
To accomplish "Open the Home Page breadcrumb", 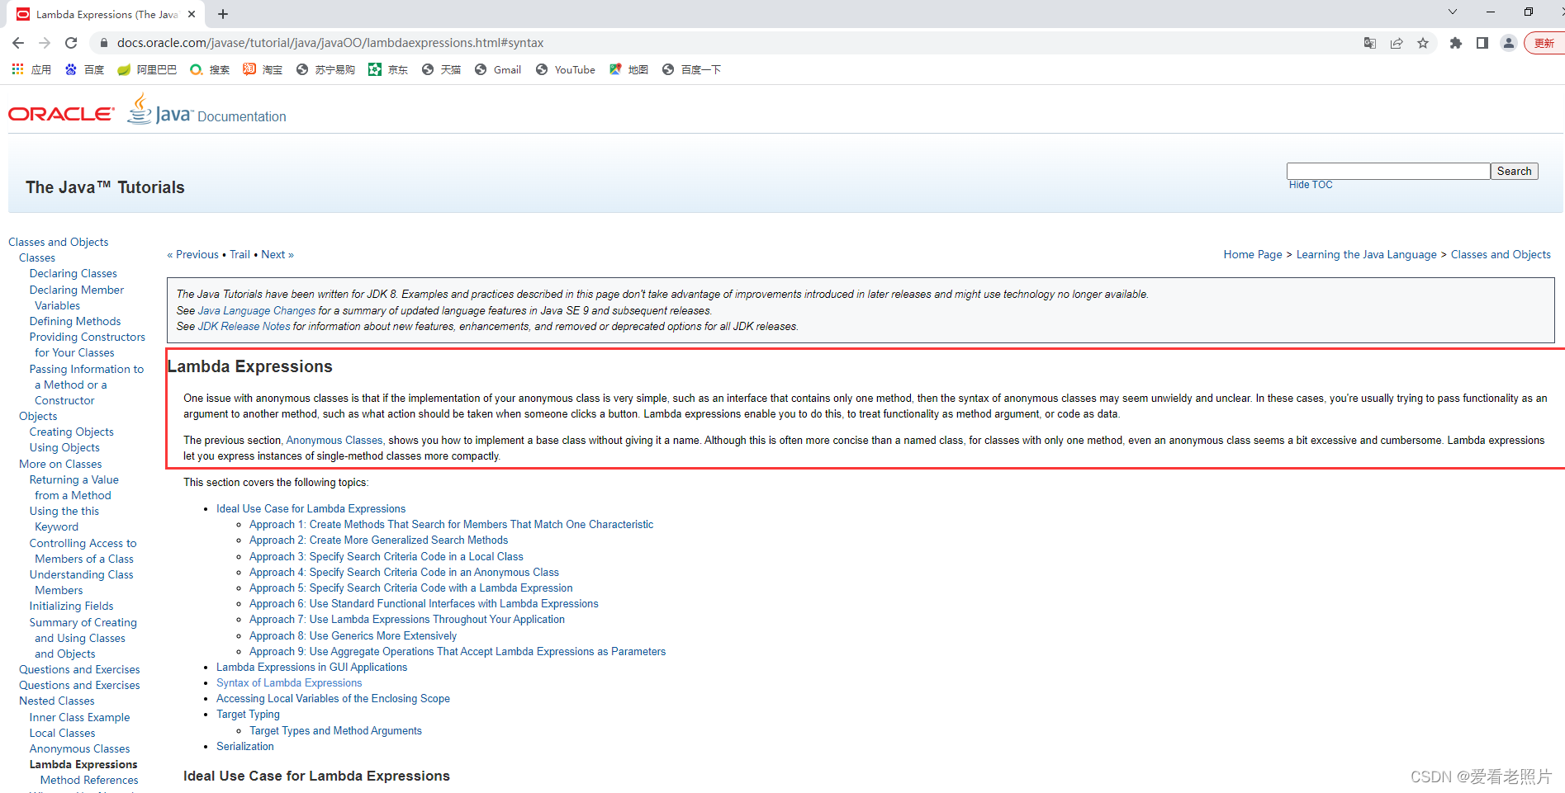I will point(1253,255).
